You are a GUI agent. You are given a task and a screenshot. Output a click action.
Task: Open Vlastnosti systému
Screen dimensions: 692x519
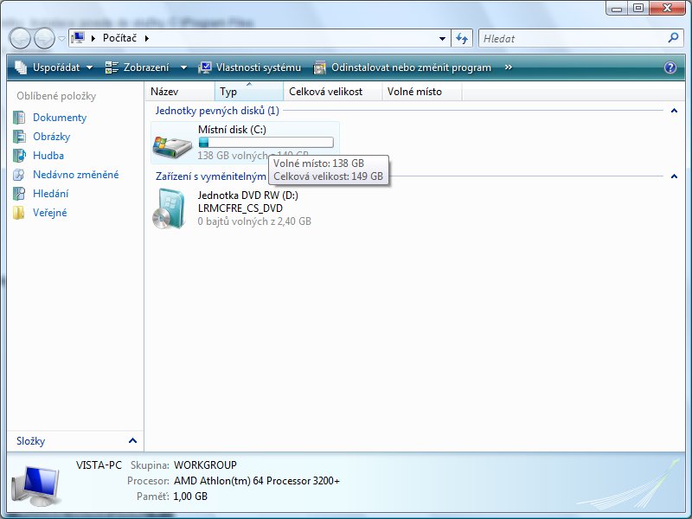point(250,67)
